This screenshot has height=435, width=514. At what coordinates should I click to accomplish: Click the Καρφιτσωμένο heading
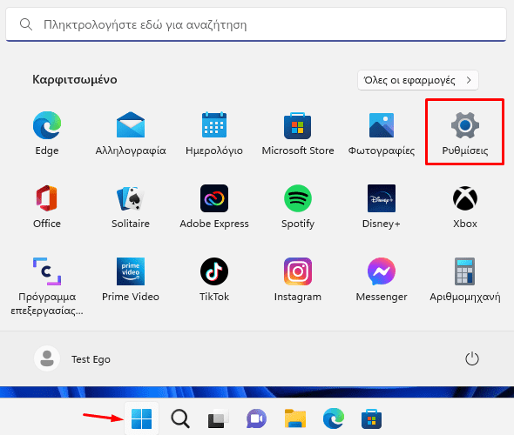click(75, 79)
